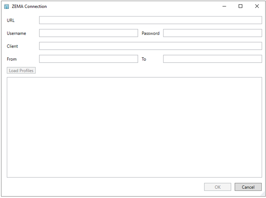Close the ZEMA Connection window
266x198 pixels.
point(257,6)
